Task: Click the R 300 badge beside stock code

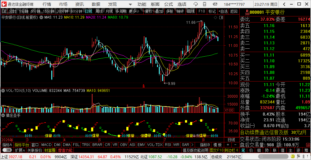Action: point(247,12)
